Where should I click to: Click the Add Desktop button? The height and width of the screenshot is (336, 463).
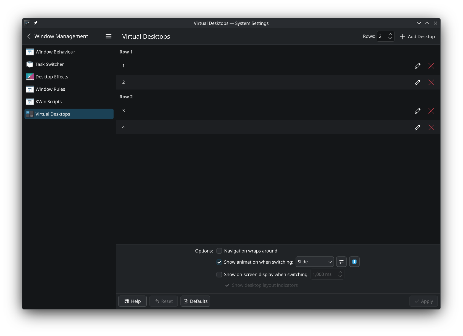click(417, 36)
